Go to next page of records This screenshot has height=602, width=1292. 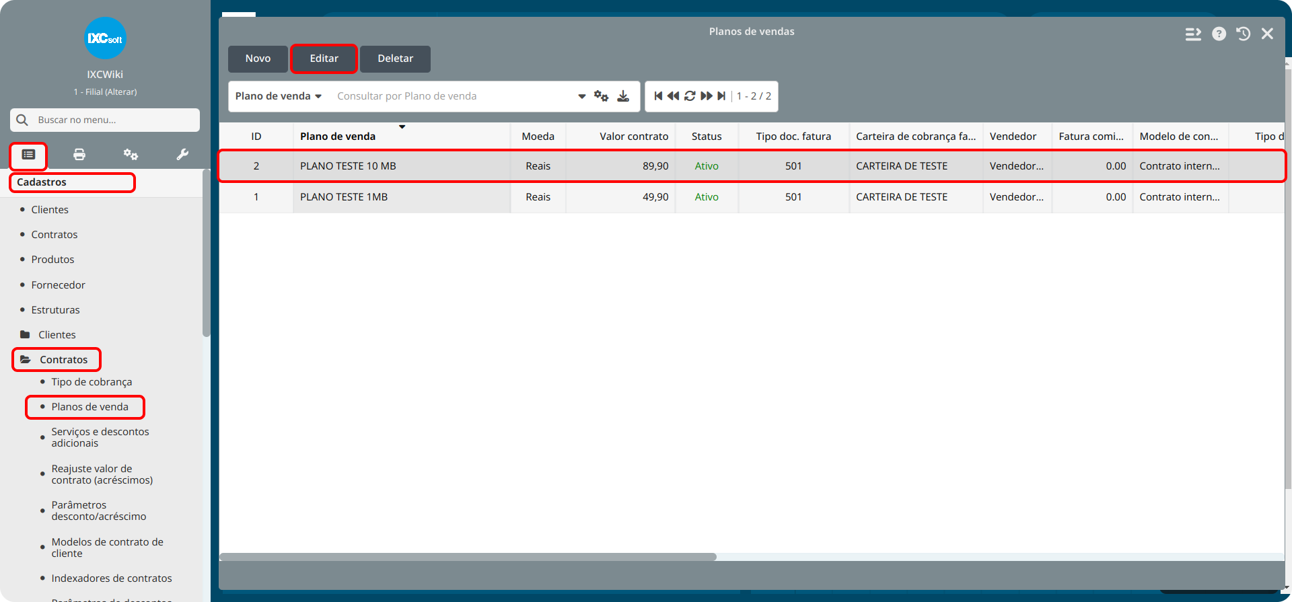point(707,96)
